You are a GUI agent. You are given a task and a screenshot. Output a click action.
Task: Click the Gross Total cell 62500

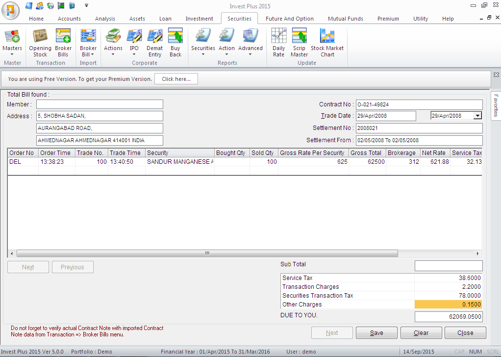(x=367, y=162)
